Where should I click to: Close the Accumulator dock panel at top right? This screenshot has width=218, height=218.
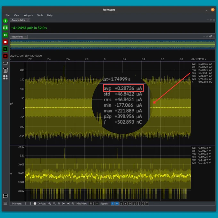[214, 20]
